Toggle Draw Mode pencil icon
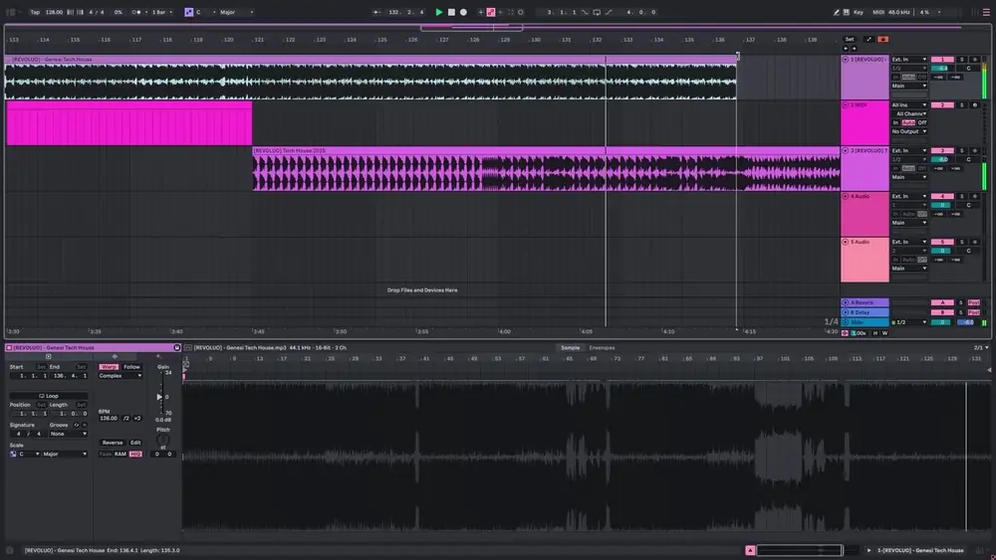 (836, 12)
